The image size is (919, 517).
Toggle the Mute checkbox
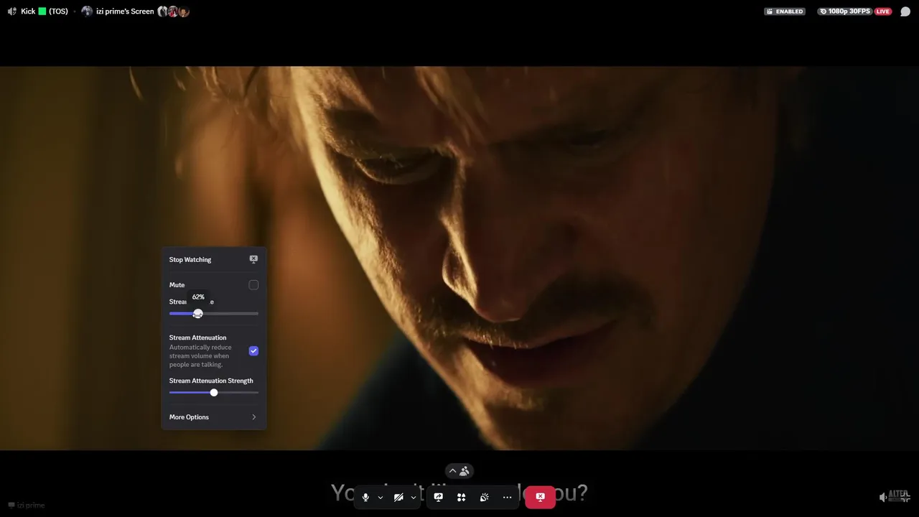(x=253, y=285)
